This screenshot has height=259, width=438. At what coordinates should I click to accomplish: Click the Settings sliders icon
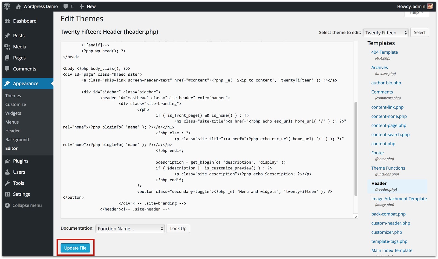pos(7,194)
